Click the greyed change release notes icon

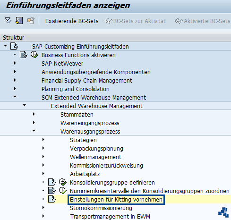tap(31, 21)
